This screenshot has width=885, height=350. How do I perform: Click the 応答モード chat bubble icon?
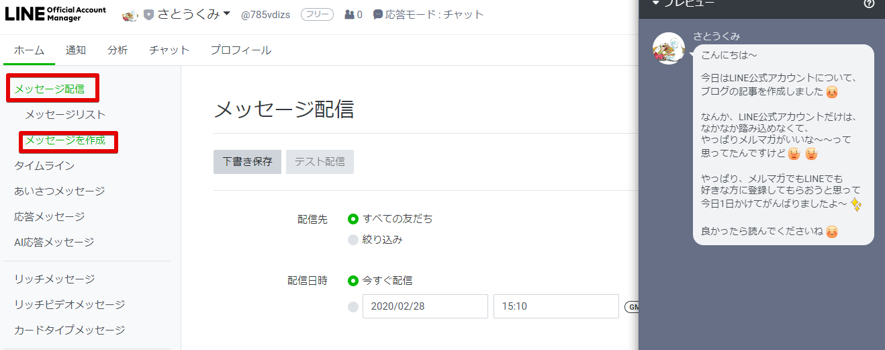378,14
